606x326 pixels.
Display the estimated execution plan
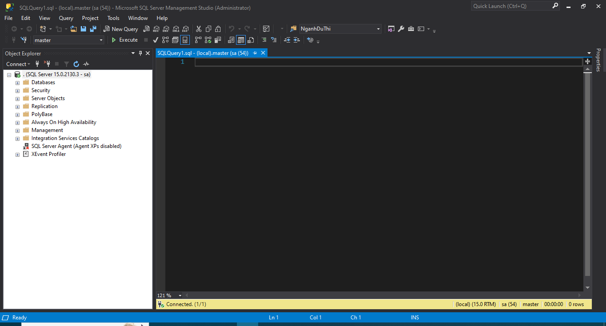165,40
